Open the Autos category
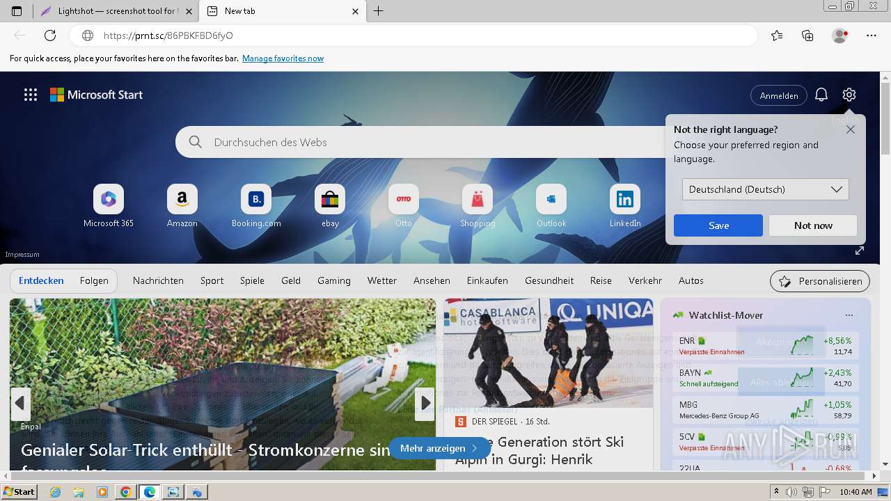891x501 pixels. pyautogui.click(x=691, y=280)
